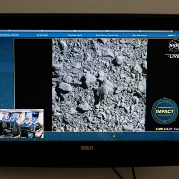Click the mission timeline progress bar

coord(89,31)
